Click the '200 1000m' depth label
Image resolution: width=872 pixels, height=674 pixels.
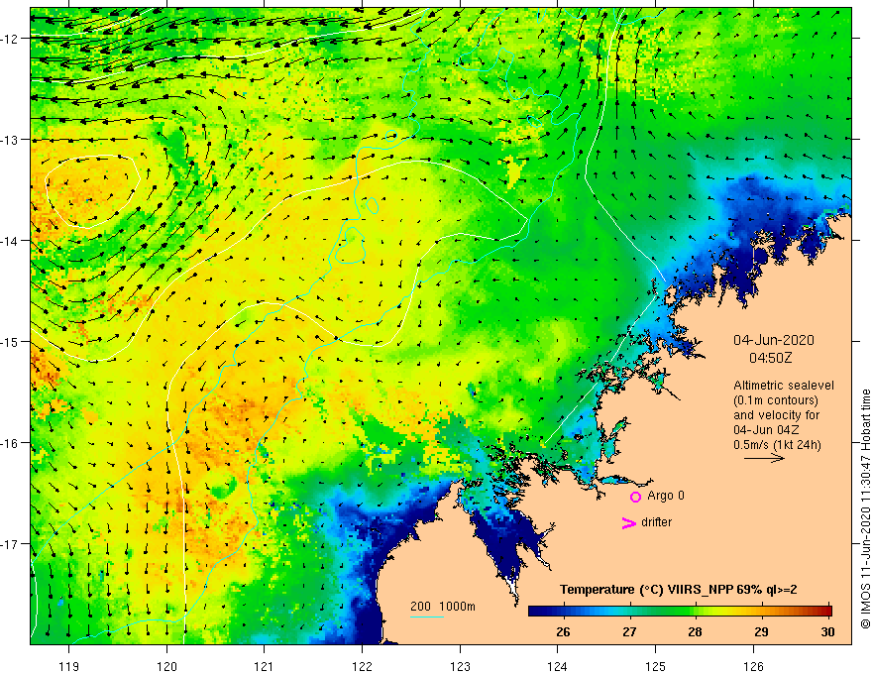(x=443, y=607)
